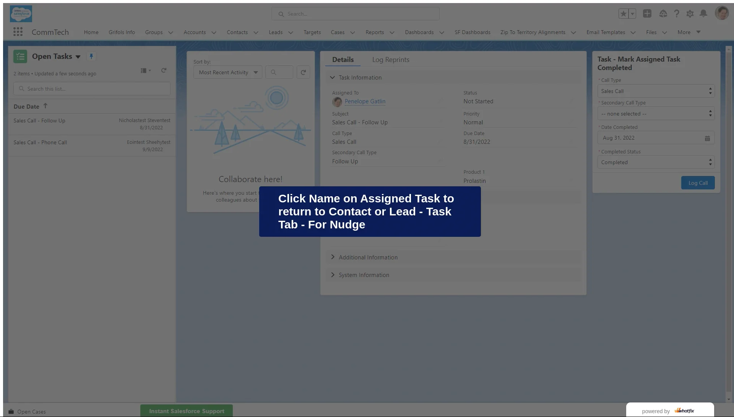Image resolution: width=734 pixels, height=417 pixels.
Task: Open the Notifications bell
Action: pos(703,14)
